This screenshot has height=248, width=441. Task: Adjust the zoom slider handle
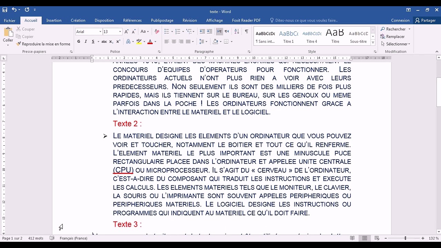point(406,238)
